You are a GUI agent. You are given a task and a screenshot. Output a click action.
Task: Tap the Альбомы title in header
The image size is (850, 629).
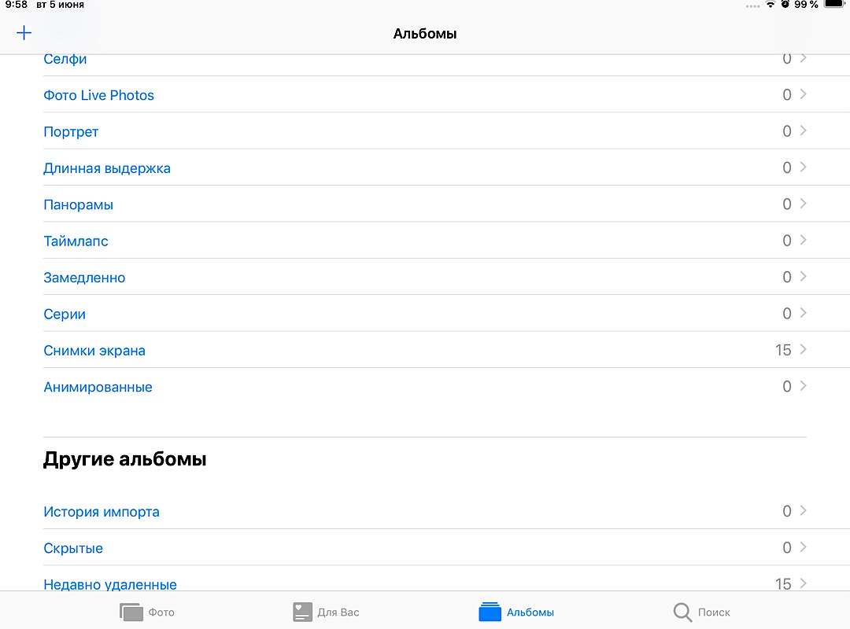(x=425, y=34)
